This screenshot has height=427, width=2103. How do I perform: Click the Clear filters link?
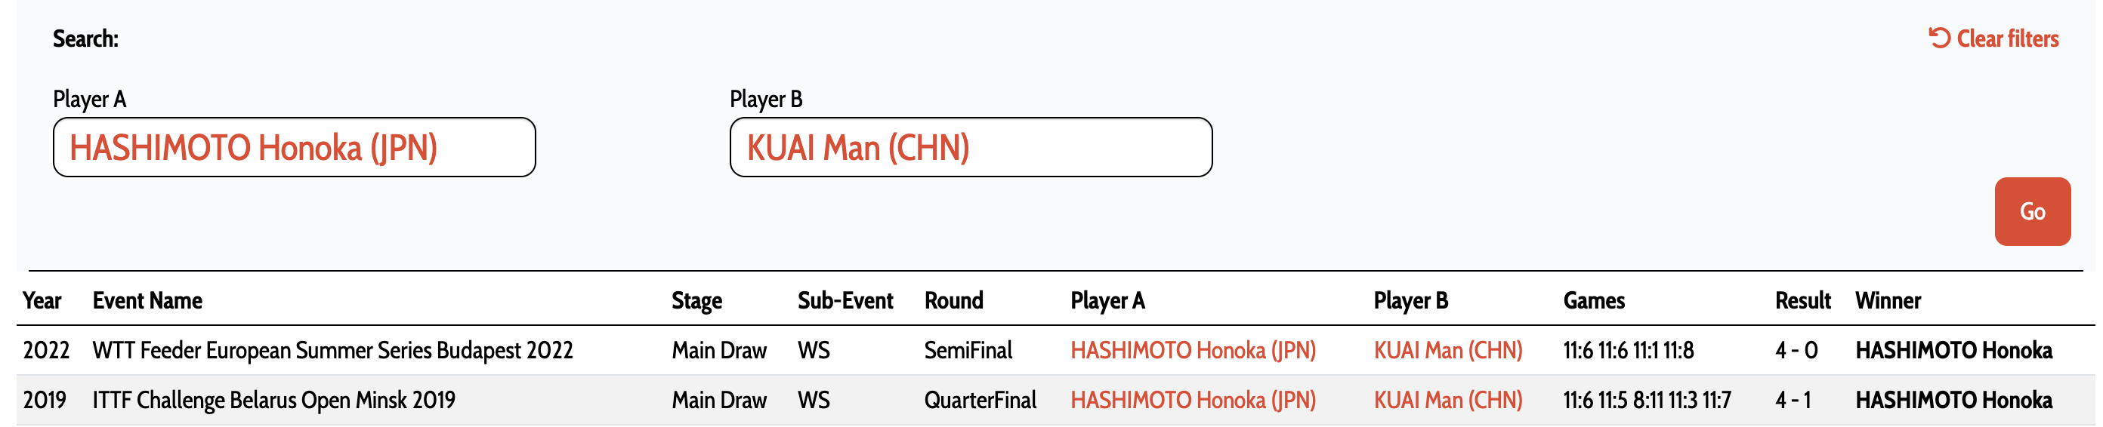point(1993,38)
